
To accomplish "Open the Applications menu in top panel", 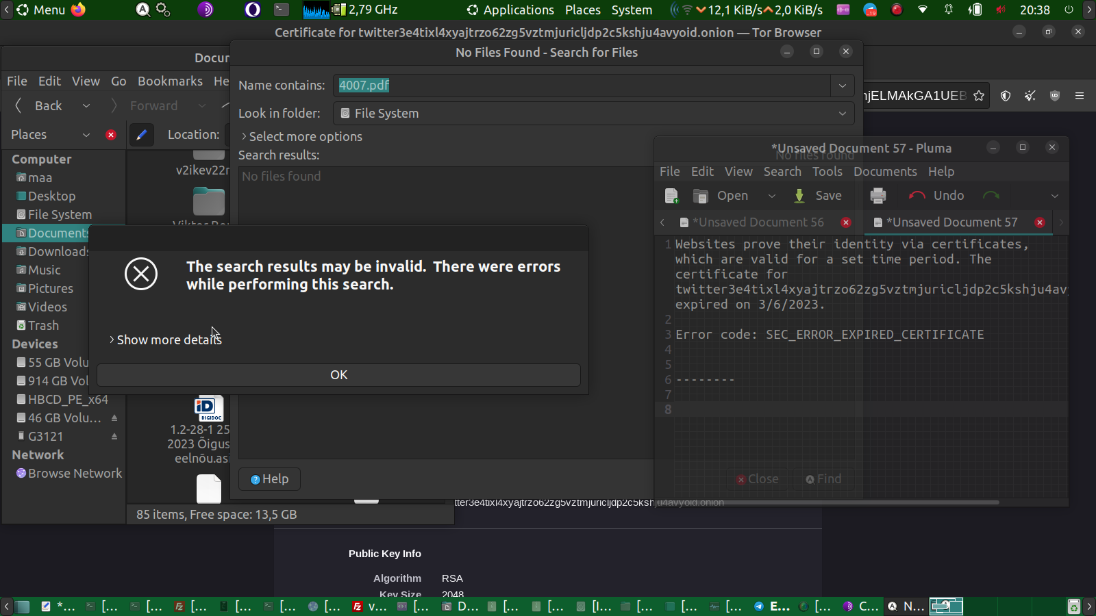I will pos(510,10).
